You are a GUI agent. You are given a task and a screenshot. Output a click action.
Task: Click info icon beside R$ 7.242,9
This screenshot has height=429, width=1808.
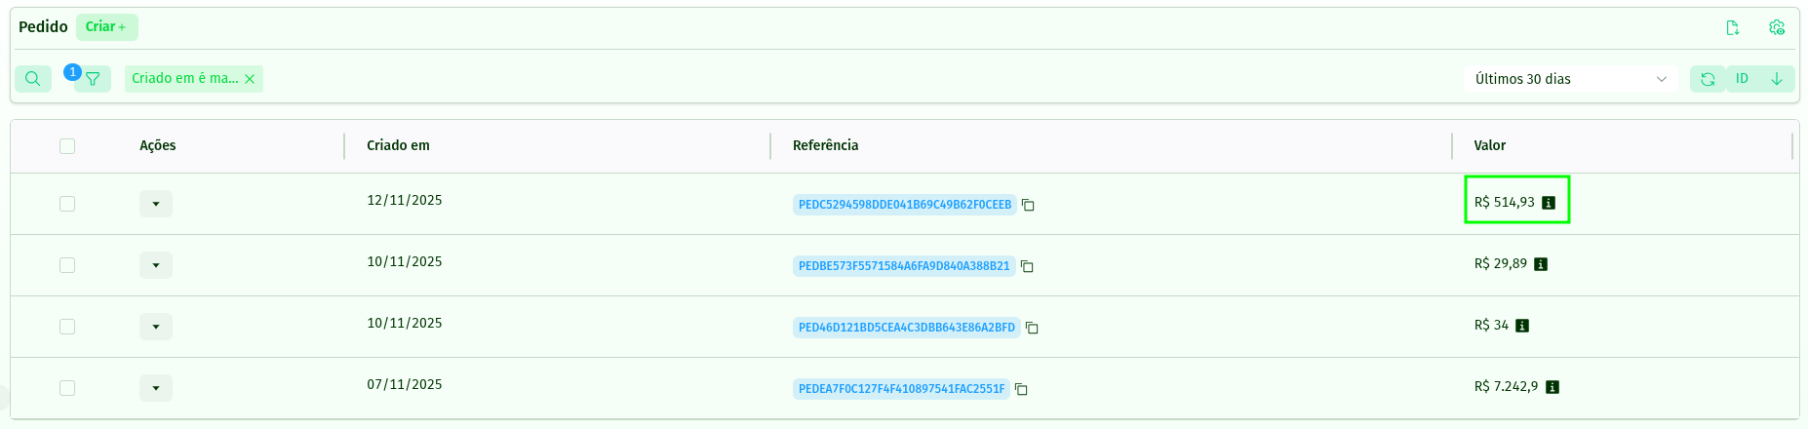click(x=1553, y=387)
